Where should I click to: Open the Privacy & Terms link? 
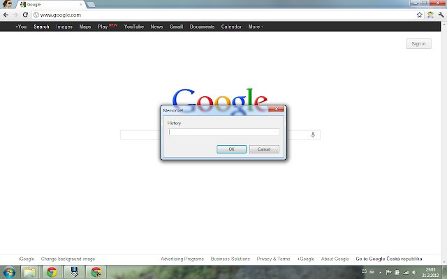pos(273,259)
